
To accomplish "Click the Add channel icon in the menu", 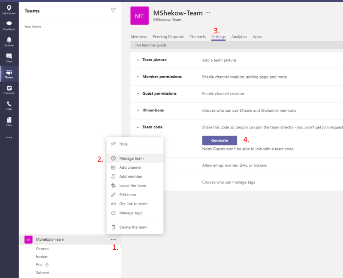I will (x=113, y=167).
